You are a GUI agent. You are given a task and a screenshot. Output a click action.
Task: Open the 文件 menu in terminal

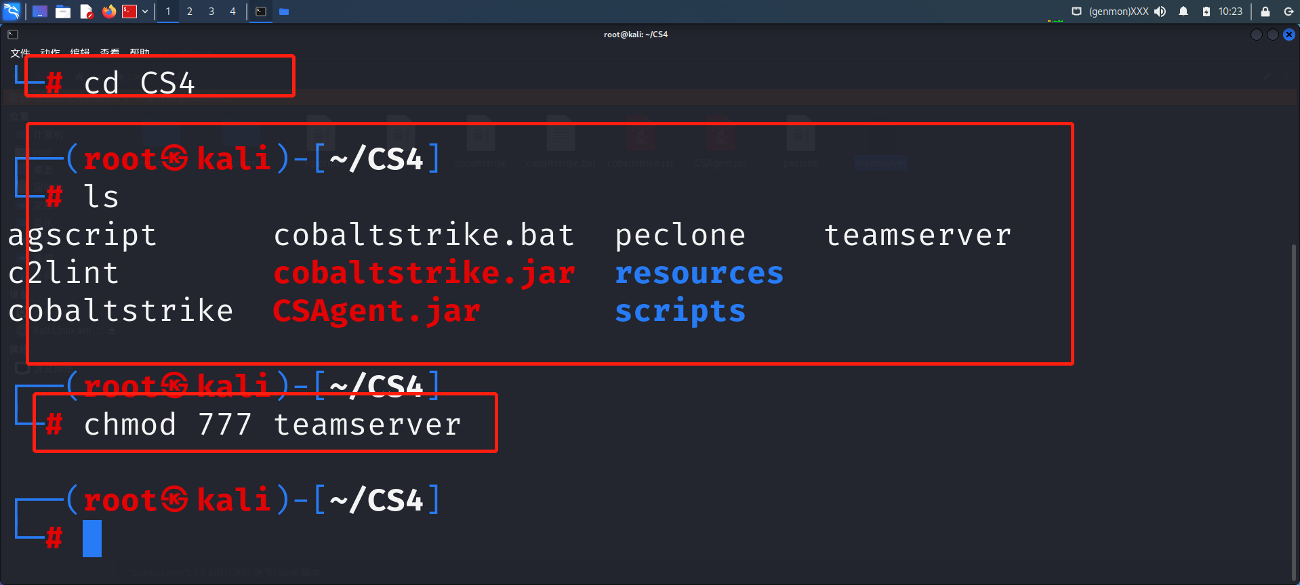[20, 52]
